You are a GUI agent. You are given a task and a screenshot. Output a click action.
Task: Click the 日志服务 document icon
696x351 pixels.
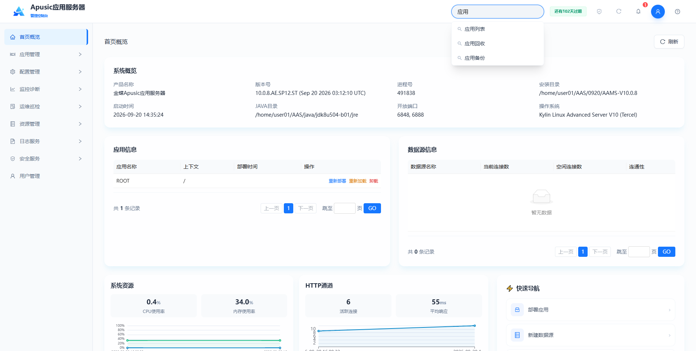13,141
